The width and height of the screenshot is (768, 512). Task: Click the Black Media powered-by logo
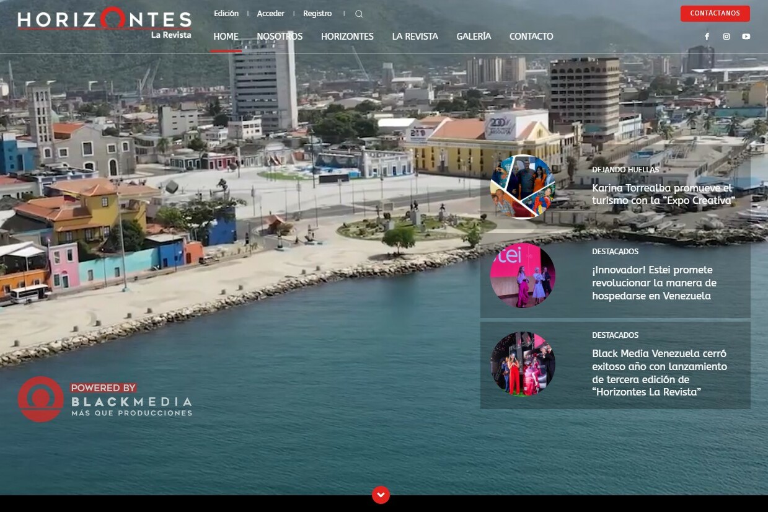pos(105,399)
